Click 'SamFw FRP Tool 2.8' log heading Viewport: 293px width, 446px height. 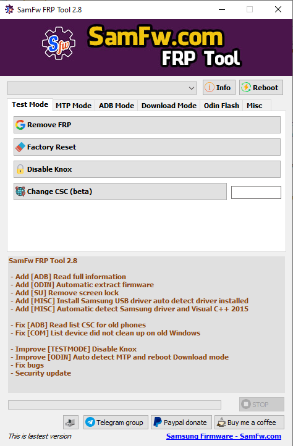43,261
